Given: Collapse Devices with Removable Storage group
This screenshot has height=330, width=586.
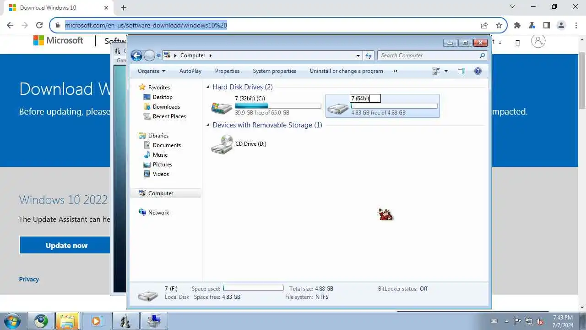Looking at the screenshot, I should point(208,125).
